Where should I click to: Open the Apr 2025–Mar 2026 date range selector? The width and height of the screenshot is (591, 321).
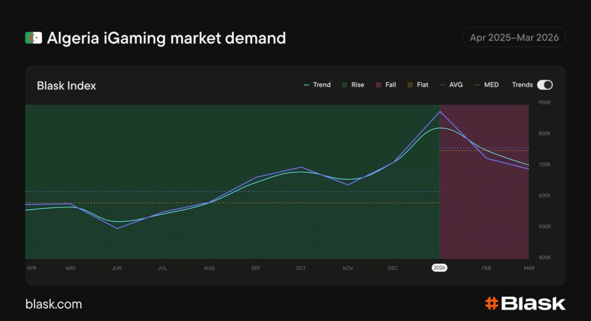tap(514, 37)
